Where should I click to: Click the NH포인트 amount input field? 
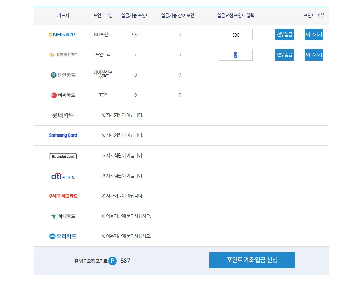click(x=235, y=34)
